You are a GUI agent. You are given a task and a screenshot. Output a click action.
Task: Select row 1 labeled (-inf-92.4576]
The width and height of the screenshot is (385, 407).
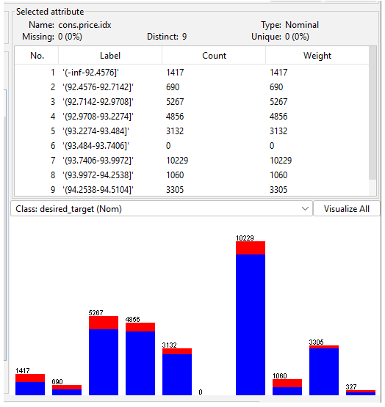point(192,72)
